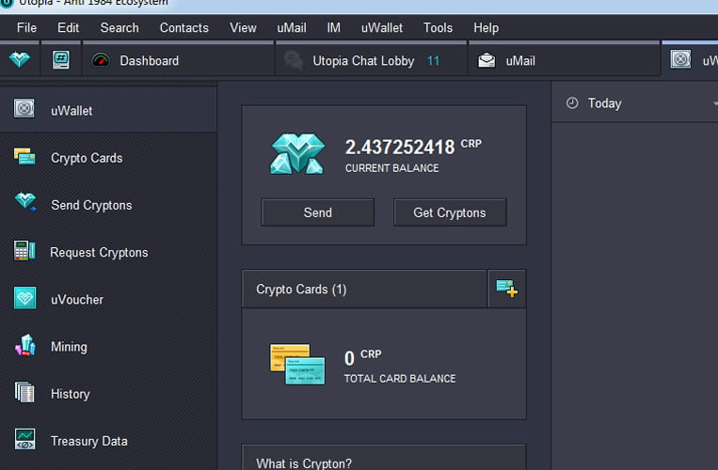Click the crypton diamond icon in top toolbar
Image resolution: width=718 pixels, height=470 pixels.
tap(20, 60)
